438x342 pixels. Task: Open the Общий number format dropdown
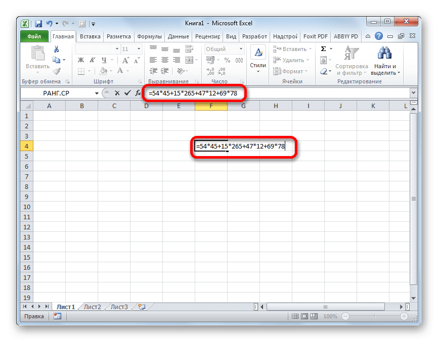241,49
